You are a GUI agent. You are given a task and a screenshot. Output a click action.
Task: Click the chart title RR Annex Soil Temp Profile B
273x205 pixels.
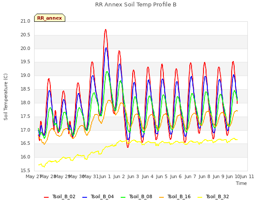coord(136,5)
